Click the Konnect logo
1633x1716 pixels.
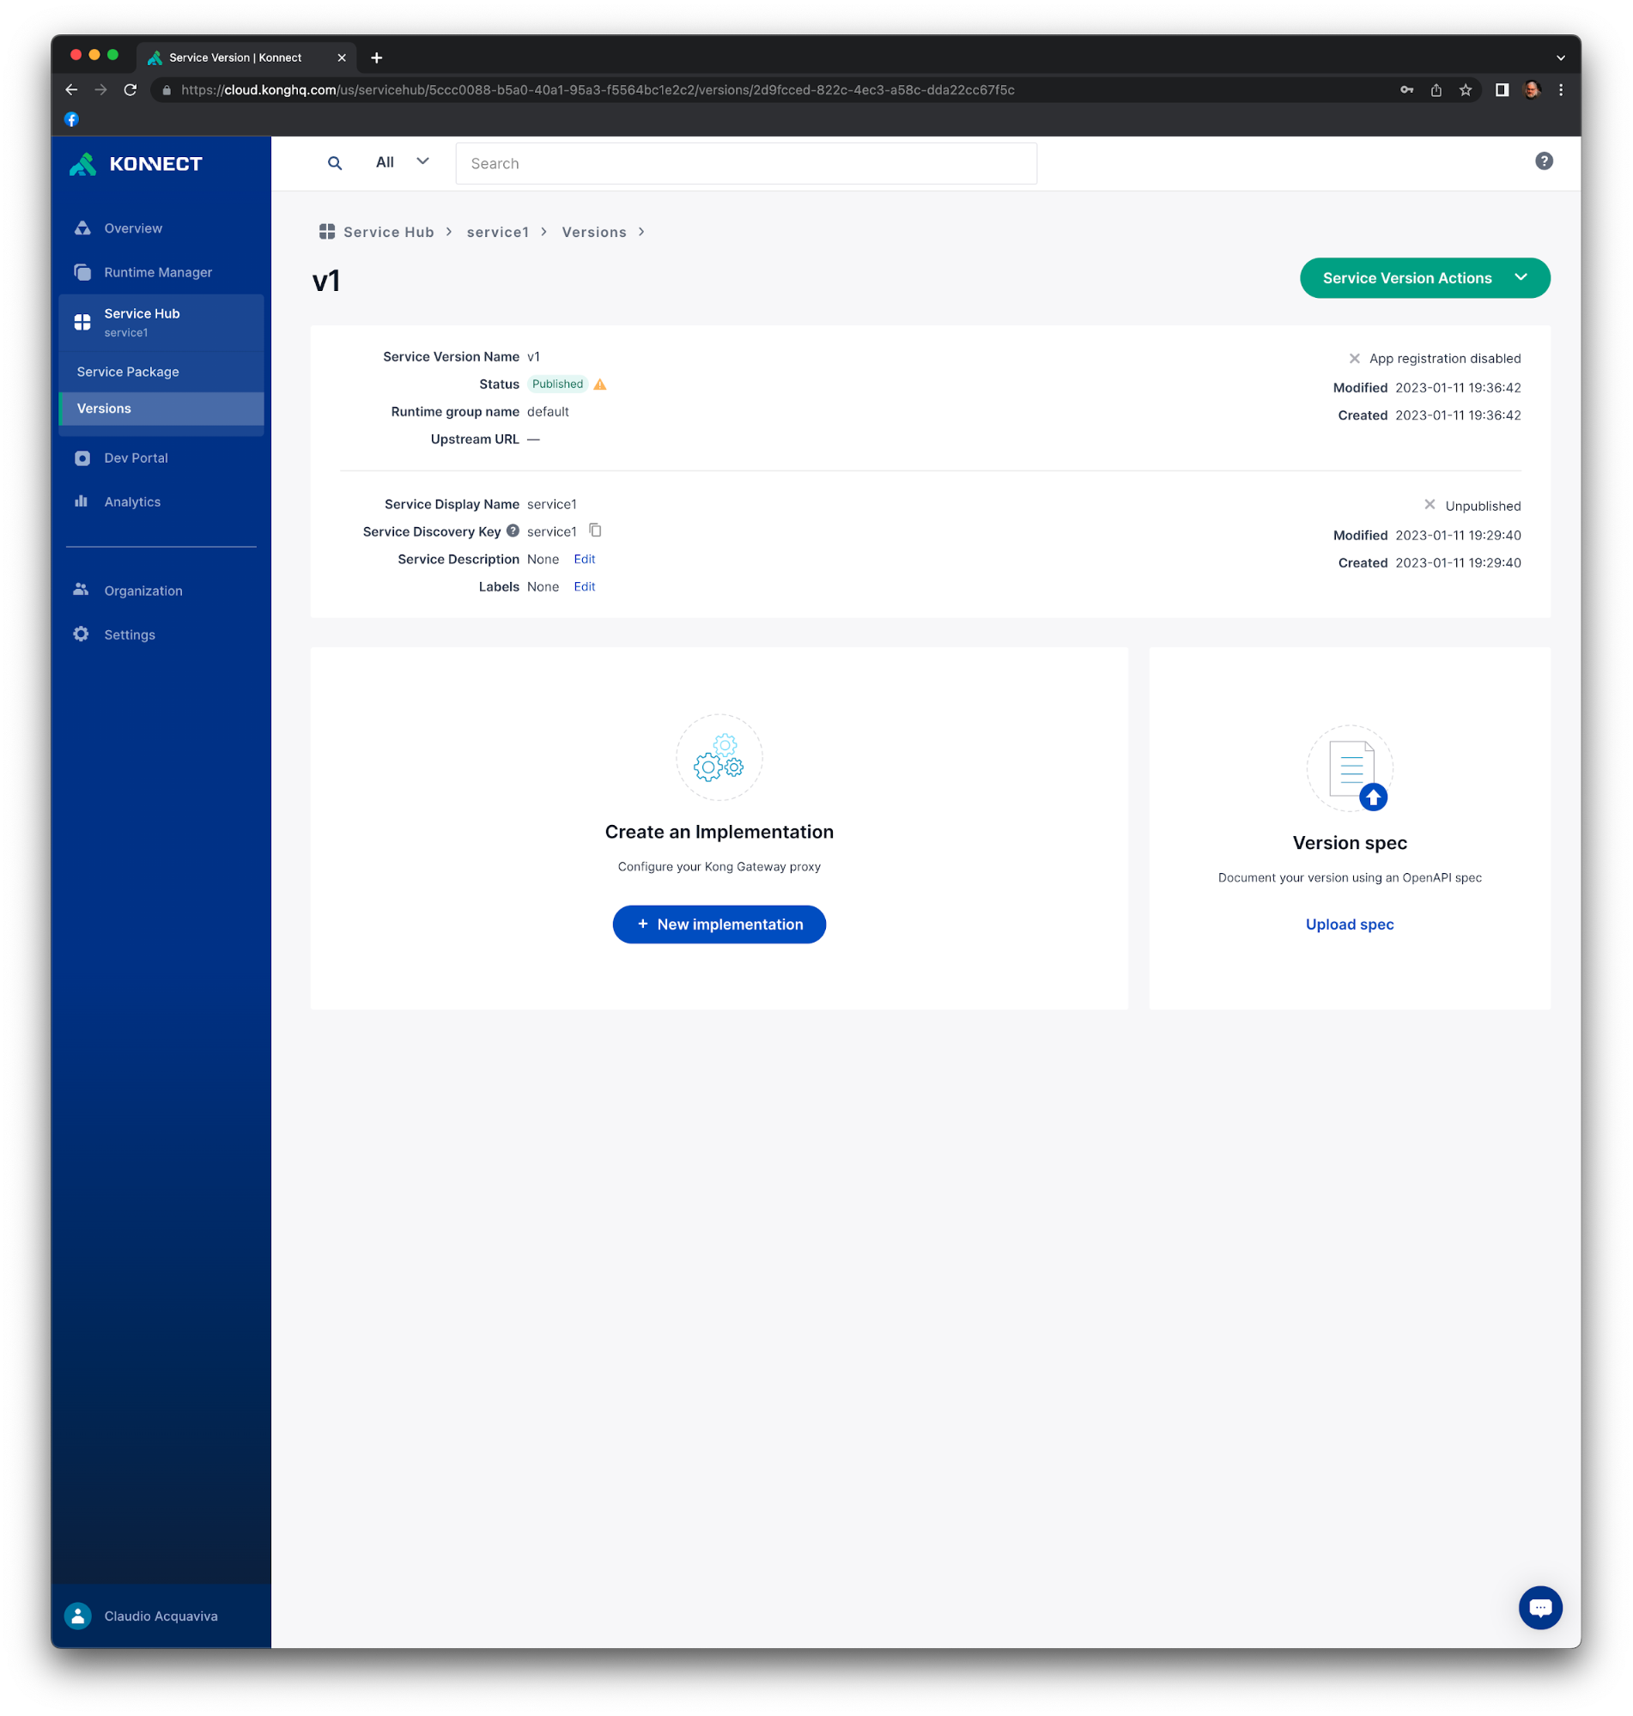coord(136,164)
